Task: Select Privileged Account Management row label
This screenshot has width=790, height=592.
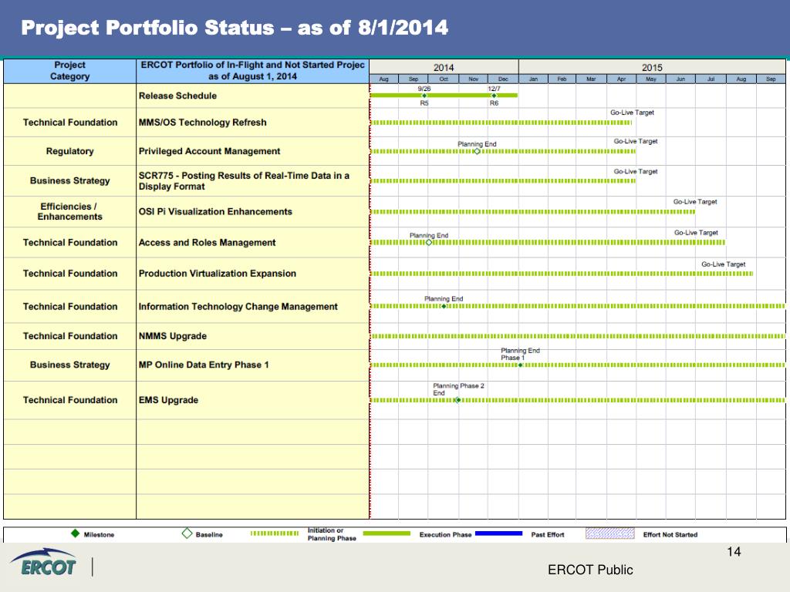Action: tap(209, 151)
